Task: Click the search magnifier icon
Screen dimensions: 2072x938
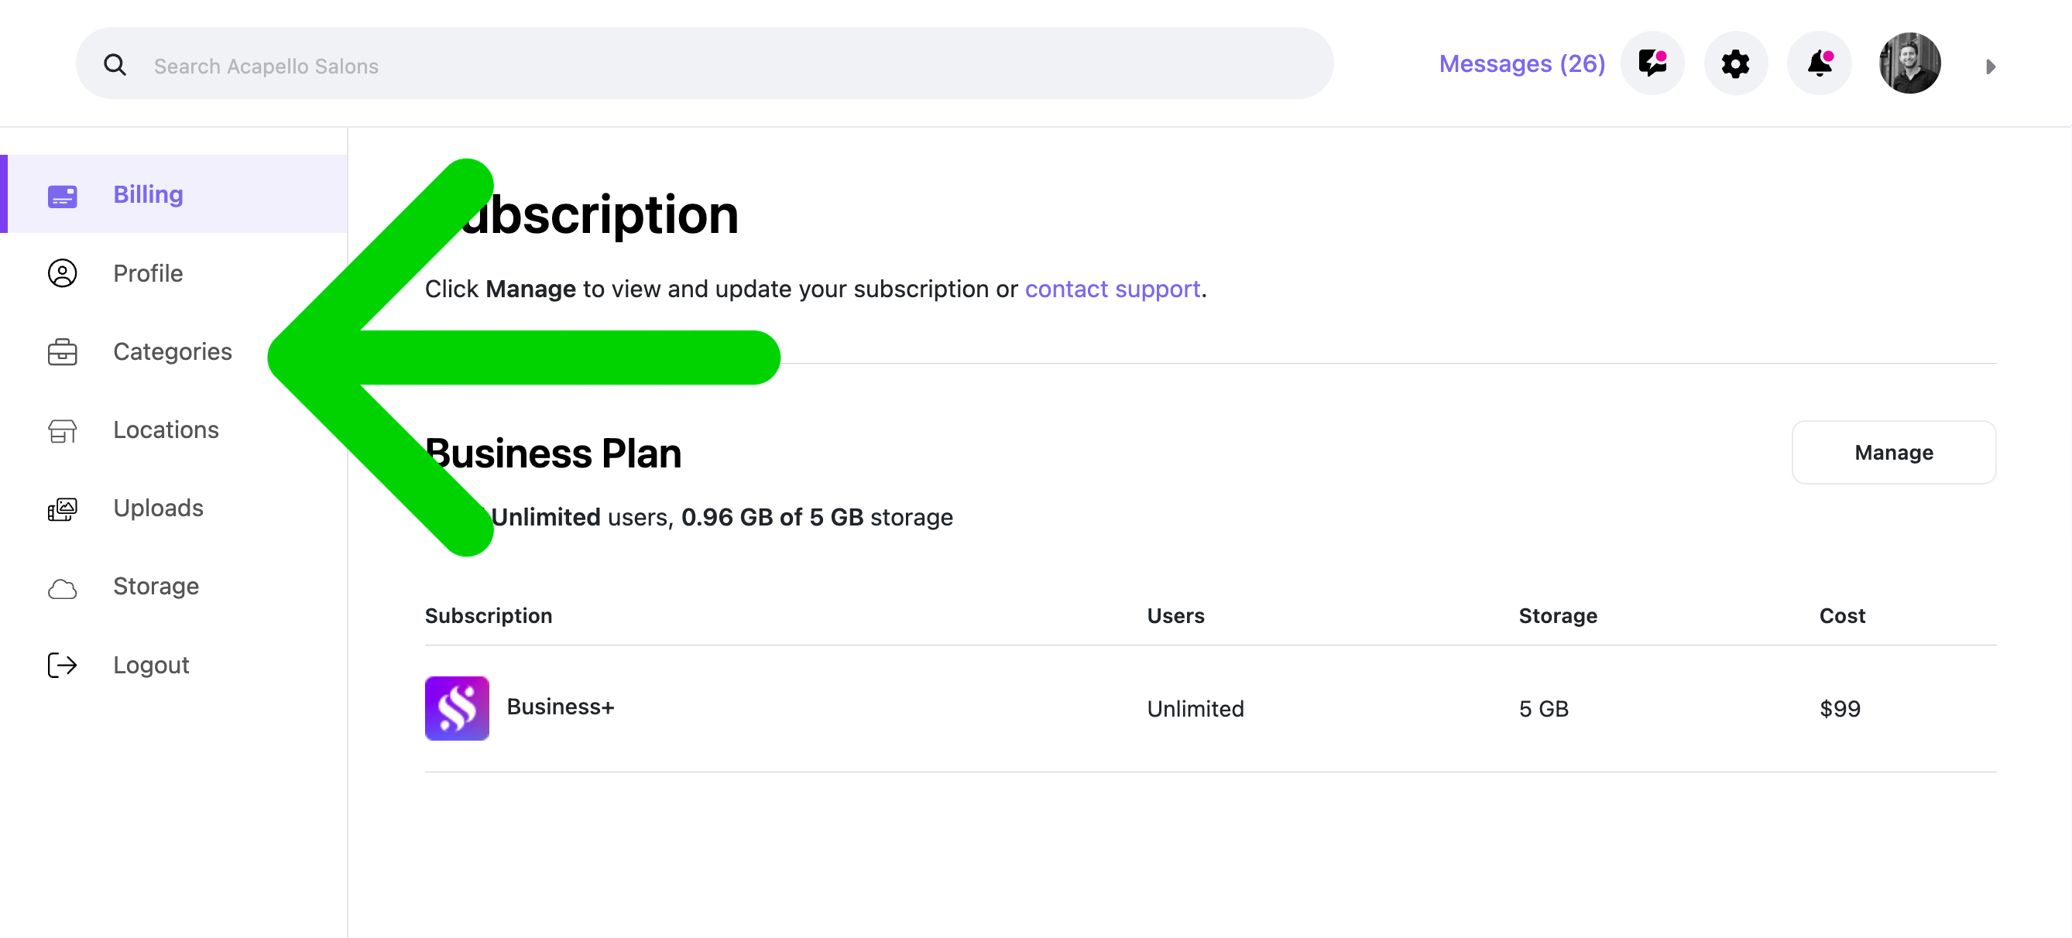Action: point(115,65)
